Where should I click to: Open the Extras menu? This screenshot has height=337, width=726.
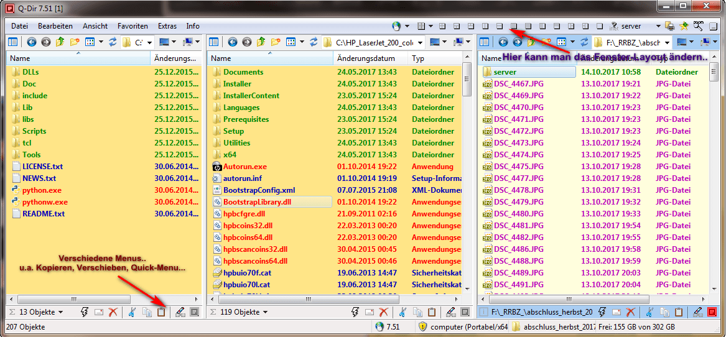click(x=167, y=26)
